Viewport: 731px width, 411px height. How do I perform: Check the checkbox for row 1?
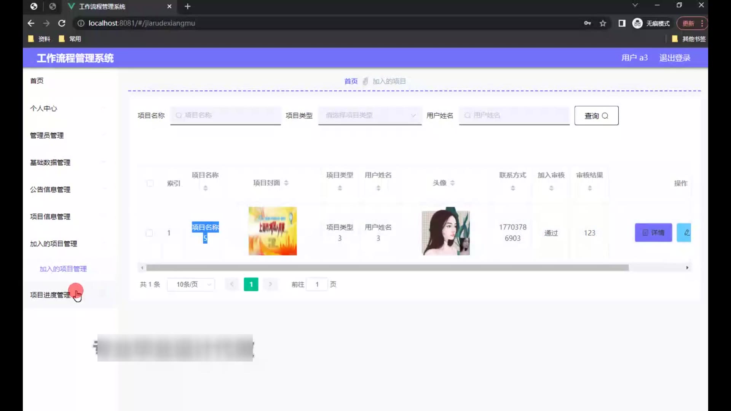click(x=149, y=233)
